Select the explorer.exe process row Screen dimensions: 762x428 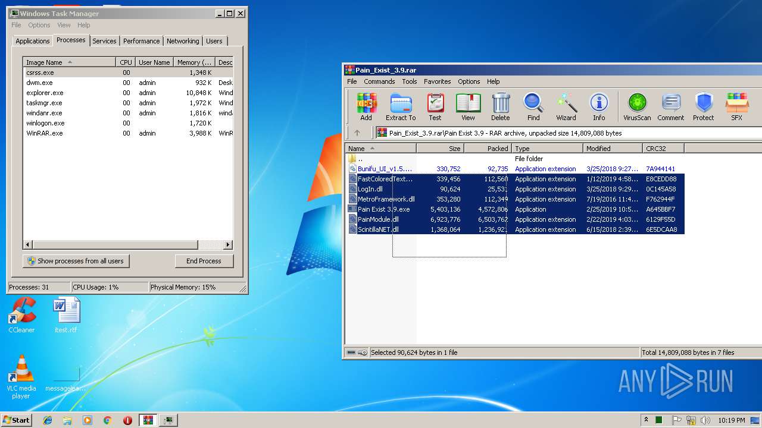128,93
